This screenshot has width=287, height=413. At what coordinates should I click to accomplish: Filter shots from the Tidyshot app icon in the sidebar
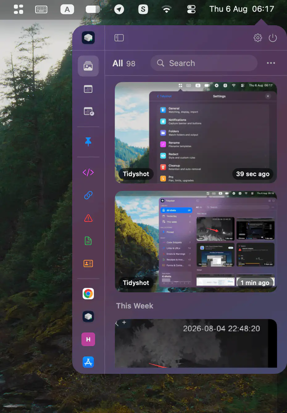click(88, 317)
